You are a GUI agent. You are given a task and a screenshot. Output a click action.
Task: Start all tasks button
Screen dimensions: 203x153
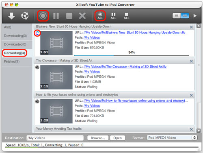point(100,16)
